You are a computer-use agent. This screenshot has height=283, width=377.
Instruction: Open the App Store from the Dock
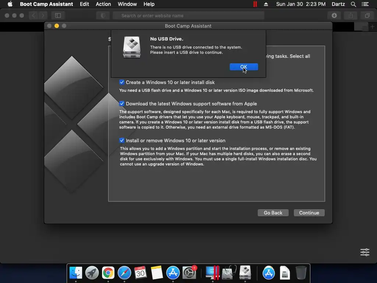173,273
